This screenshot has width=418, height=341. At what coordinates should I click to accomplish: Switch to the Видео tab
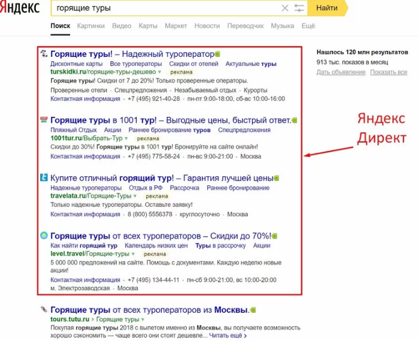[122, 26]
